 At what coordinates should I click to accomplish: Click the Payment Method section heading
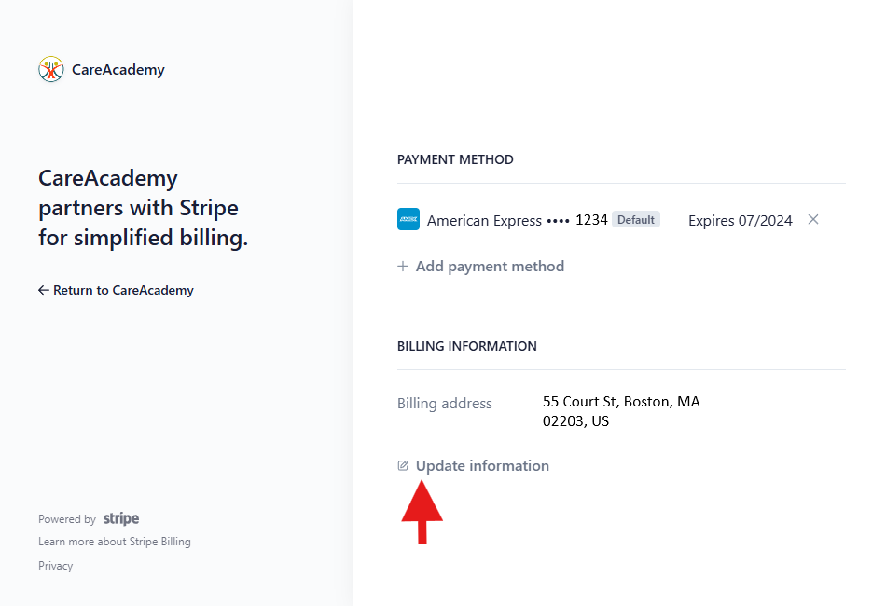pos(455,159)
